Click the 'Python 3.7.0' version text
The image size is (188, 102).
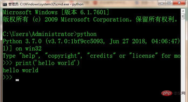pos(22,41)
